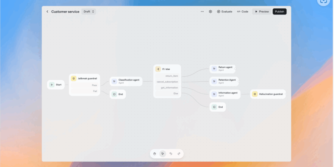This screenshot has width=334, height=167.
Task: Select the Classification agent node
Action: click(126, 81)
